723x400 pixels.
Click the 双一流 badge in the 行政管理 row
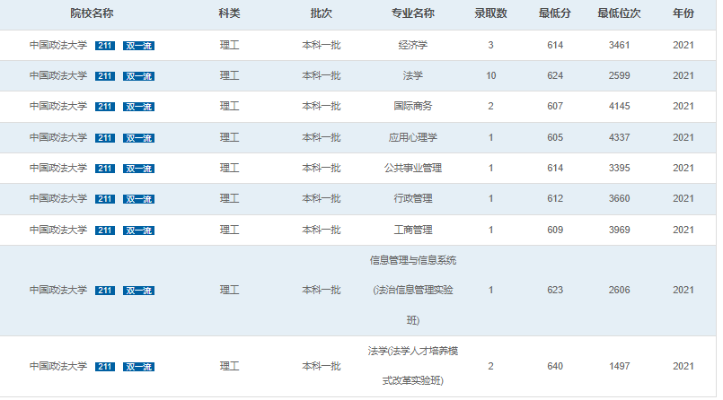(x=139, y=199)
